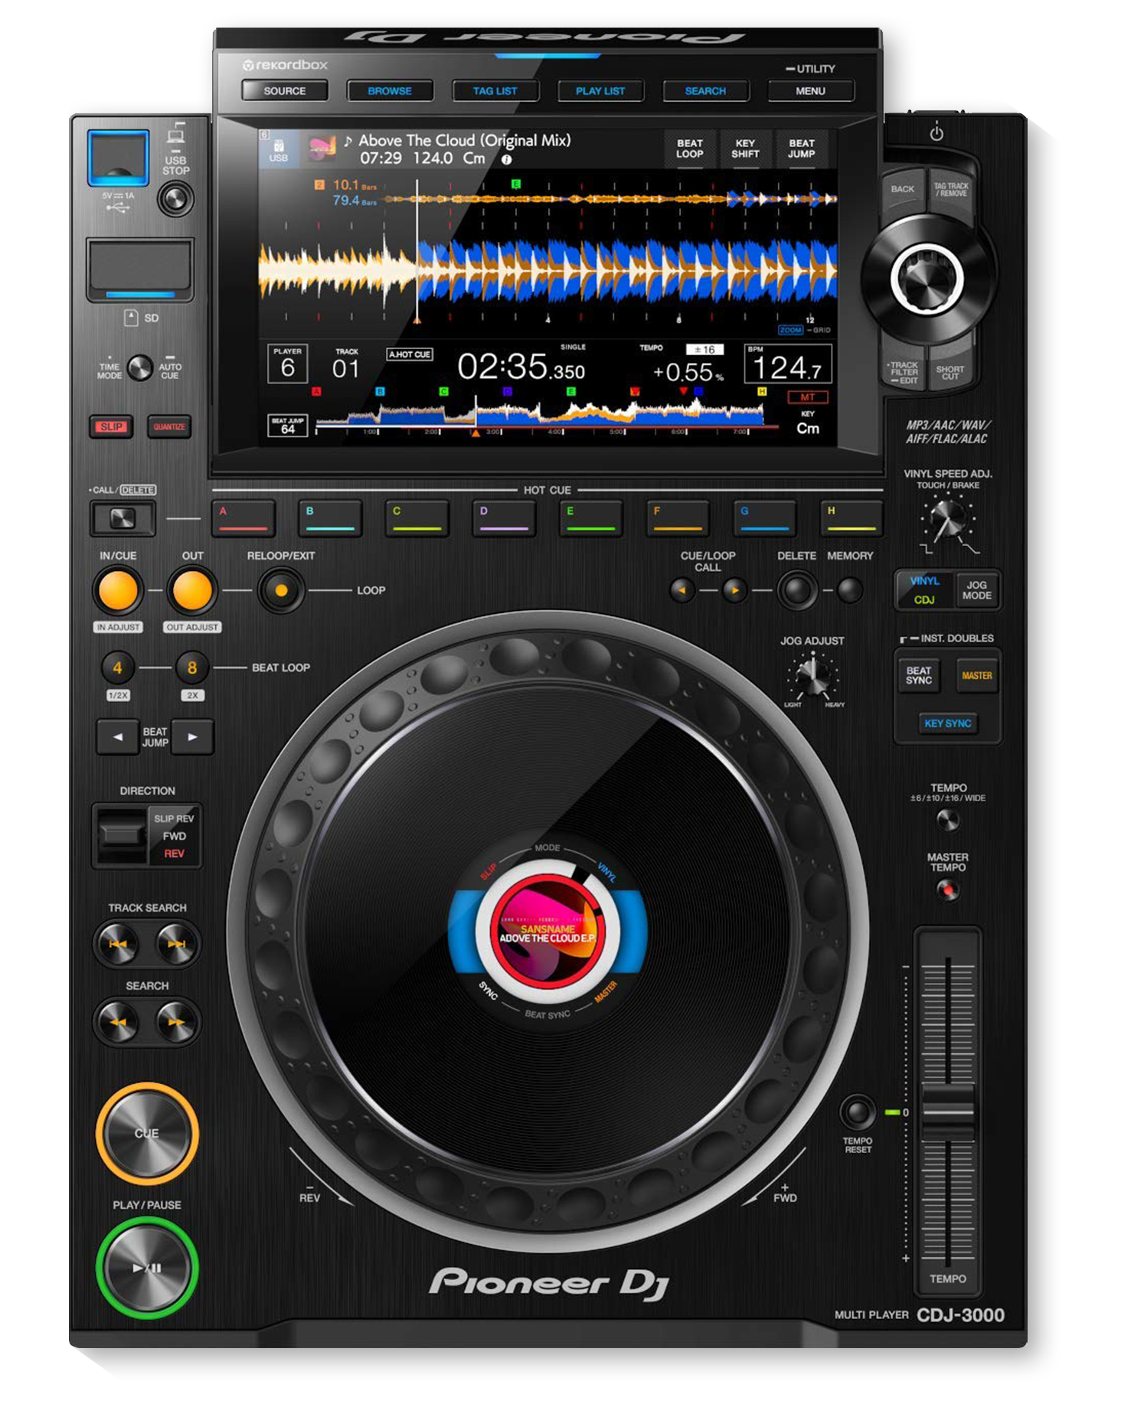
Task: Trigger Hot Cue C pad
Action: click(417, 518)
